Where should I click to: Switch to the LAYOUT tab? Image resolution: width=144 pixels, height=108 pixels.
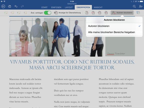69,7
